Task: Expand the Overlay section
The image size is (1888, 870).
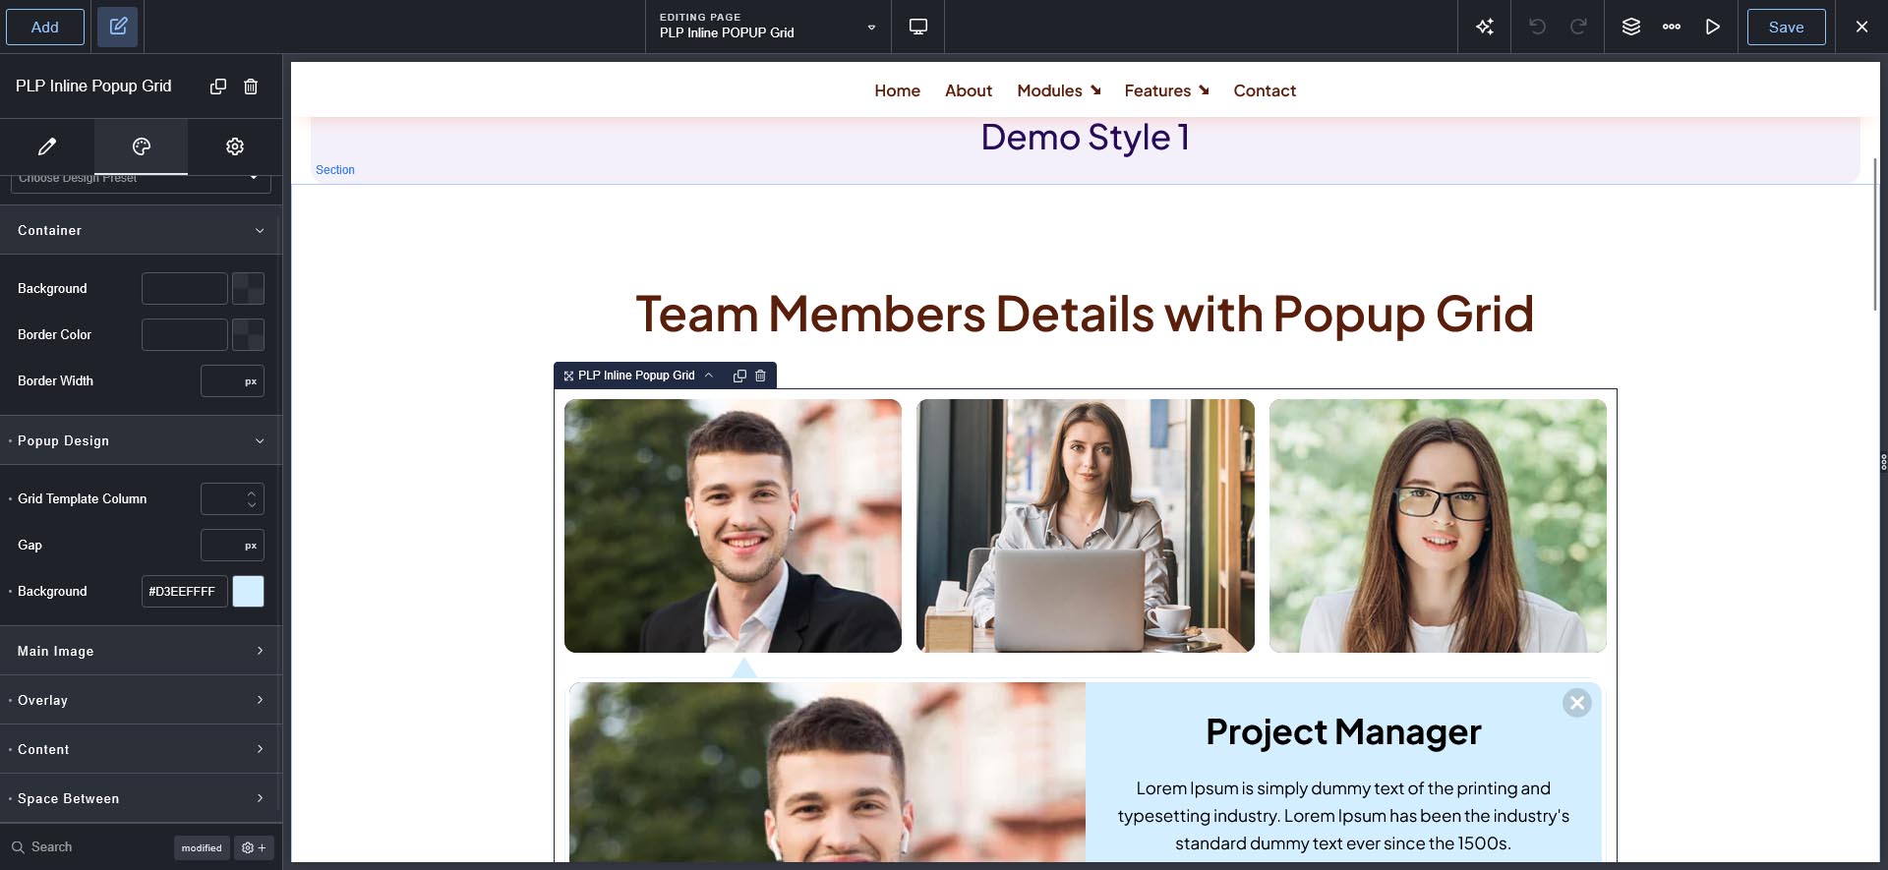Action: [x=141, y=700]
